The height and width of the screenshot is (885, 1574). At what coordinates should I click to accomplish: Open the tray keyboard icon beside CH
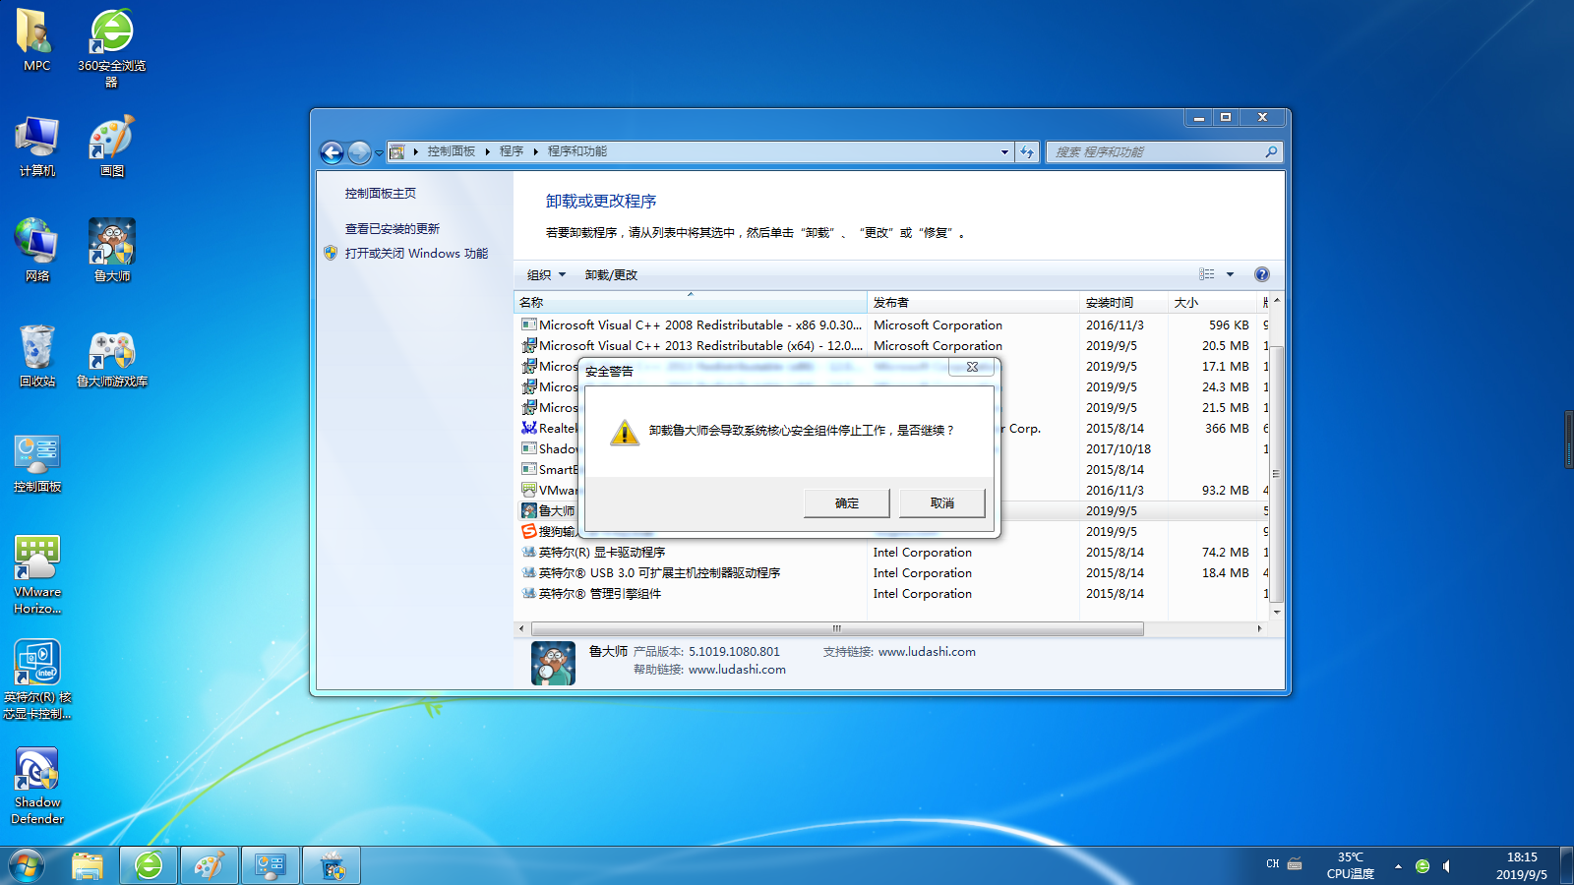(x=1295, y=864)
